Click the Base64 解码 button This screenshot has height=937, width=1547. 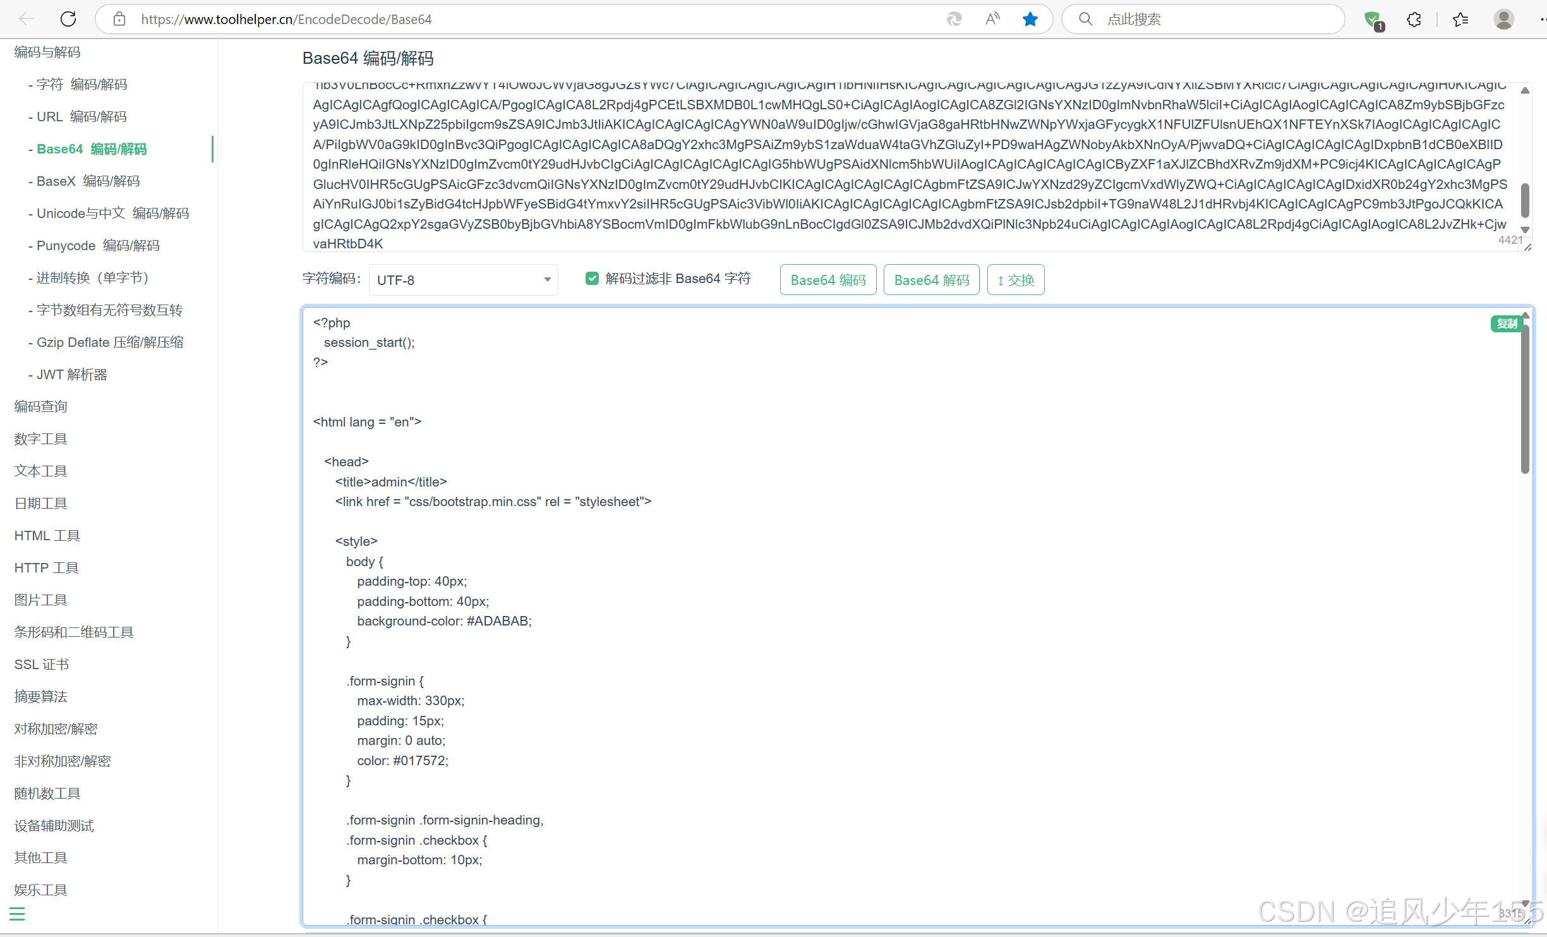click(931, 280)
